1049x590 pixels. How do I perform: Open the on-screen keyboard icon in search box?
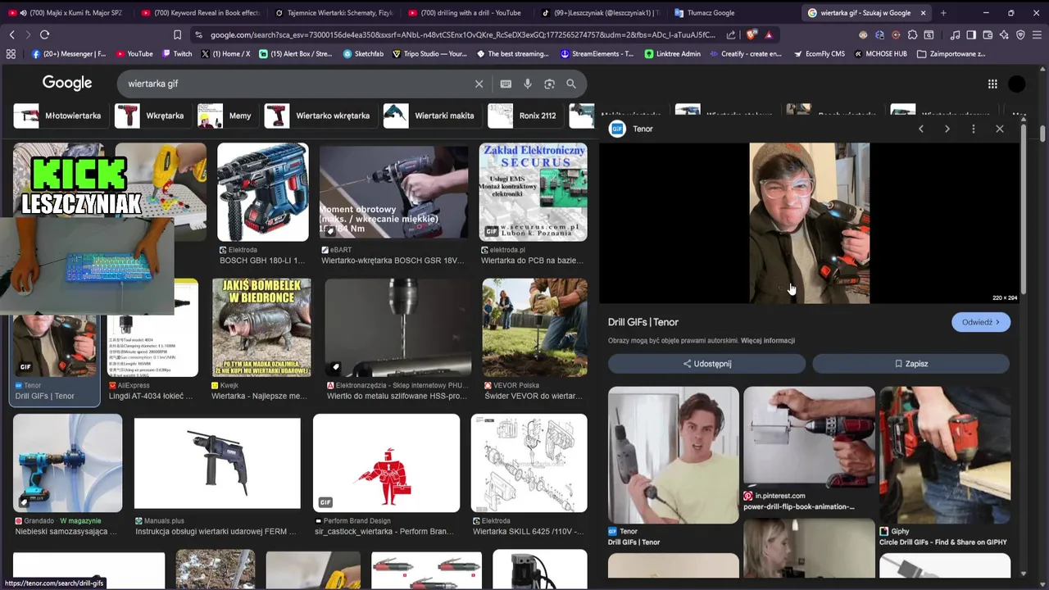pos(506,84)
